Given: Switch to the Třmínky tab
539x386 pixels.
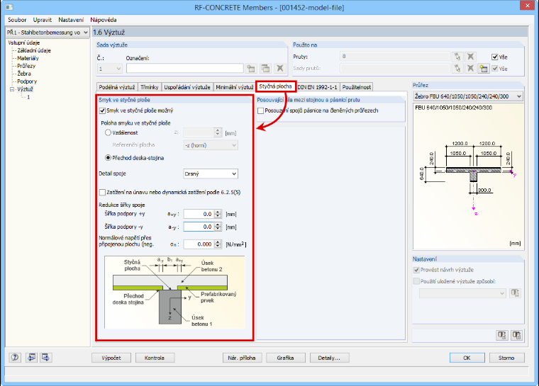Looking at the screenshot, I should (x=149, y=87).
